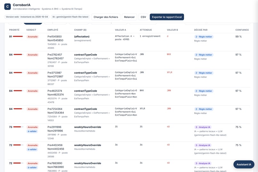Click employee name Pre7254364 Nom7254364
This screenshot has height=172, width=258.
[56, 111]
